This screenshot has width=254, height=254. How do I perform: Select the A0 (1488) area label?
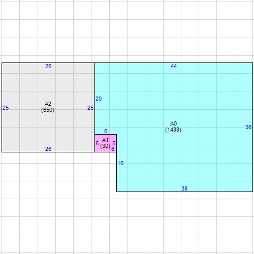tap(173, 126)
